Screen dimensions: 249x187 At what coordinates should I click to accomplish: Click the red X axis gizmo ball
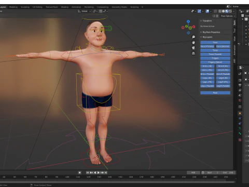coord(193,26)
